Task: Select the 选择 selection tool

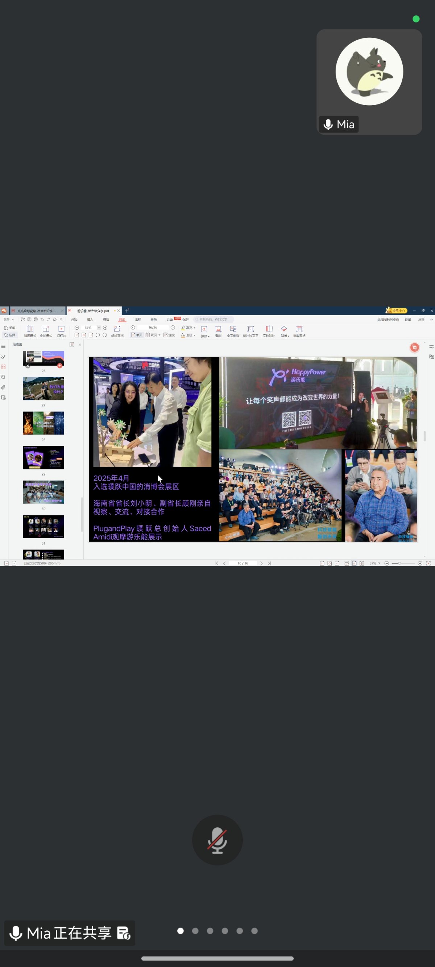Action: [x=10, y=335]
